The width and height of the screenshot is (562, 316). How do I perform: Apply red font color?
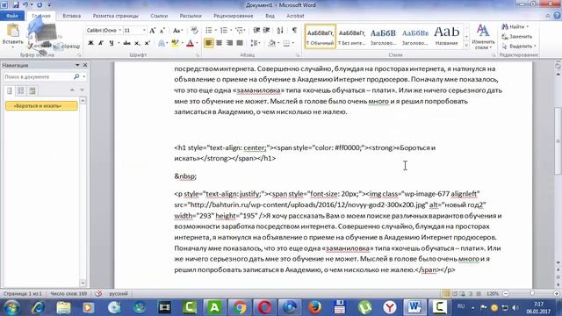tap(191, 43)
